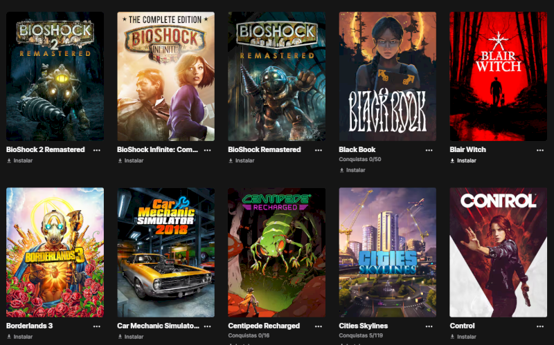Viewport: 554px width, 345px height.
Task: Open three-dot menu next to Black Book
Action: [x=429, y=150]
